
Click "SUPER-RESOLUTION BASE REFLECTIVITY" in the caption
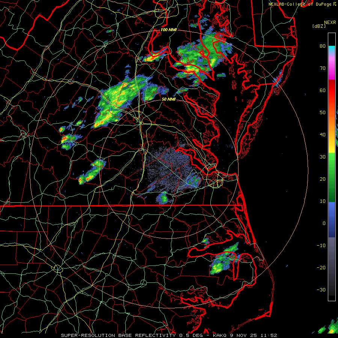(118, 335)
